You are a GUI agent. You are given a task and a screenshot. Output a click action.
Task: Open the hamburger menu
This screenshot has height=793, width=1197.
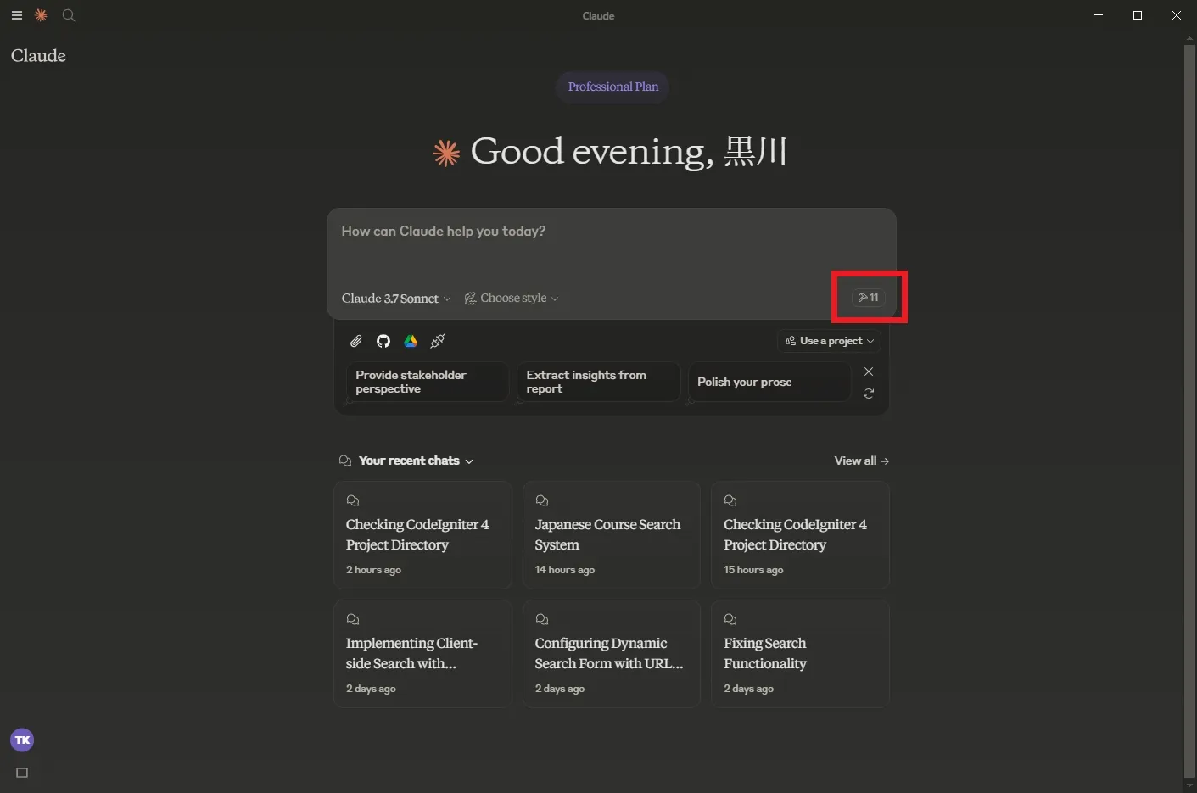[16, 15]
